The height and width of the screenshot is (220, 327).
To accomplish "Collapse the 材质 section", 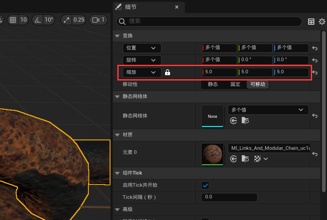I will (117, 135).
